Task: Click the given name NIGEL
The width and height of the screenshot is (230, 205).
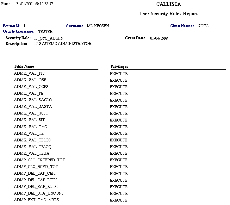Action: click(x=203, y=26)
